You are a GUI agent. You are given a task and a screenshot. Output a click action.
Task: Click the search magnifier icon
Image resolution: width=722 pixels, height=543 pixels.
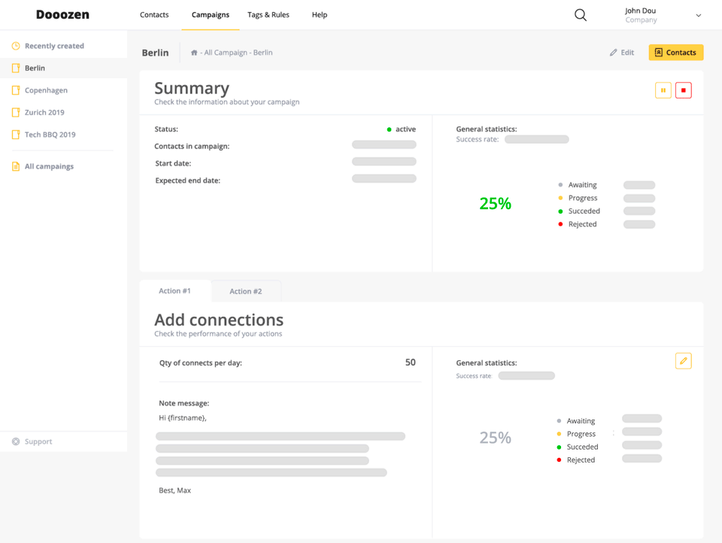click(580, 15)
